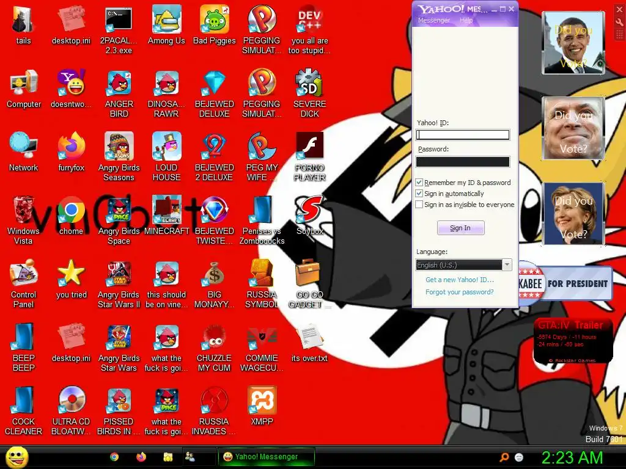
Task: Open the Messenger menu
Action: pyautogui.click(x=434, y=20)
